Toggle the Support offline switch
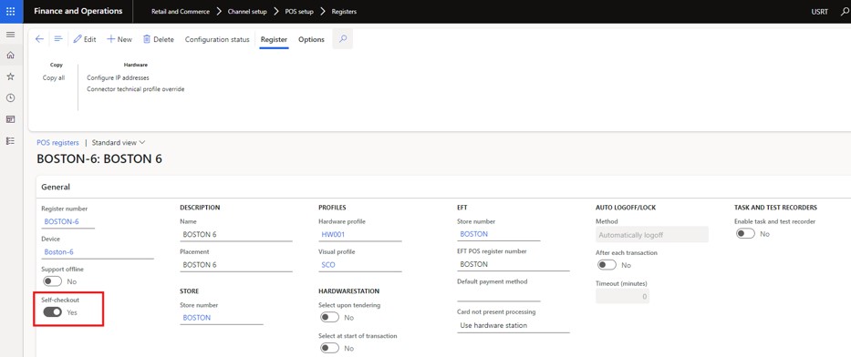The image size is (851, 357). coord(53,281)
